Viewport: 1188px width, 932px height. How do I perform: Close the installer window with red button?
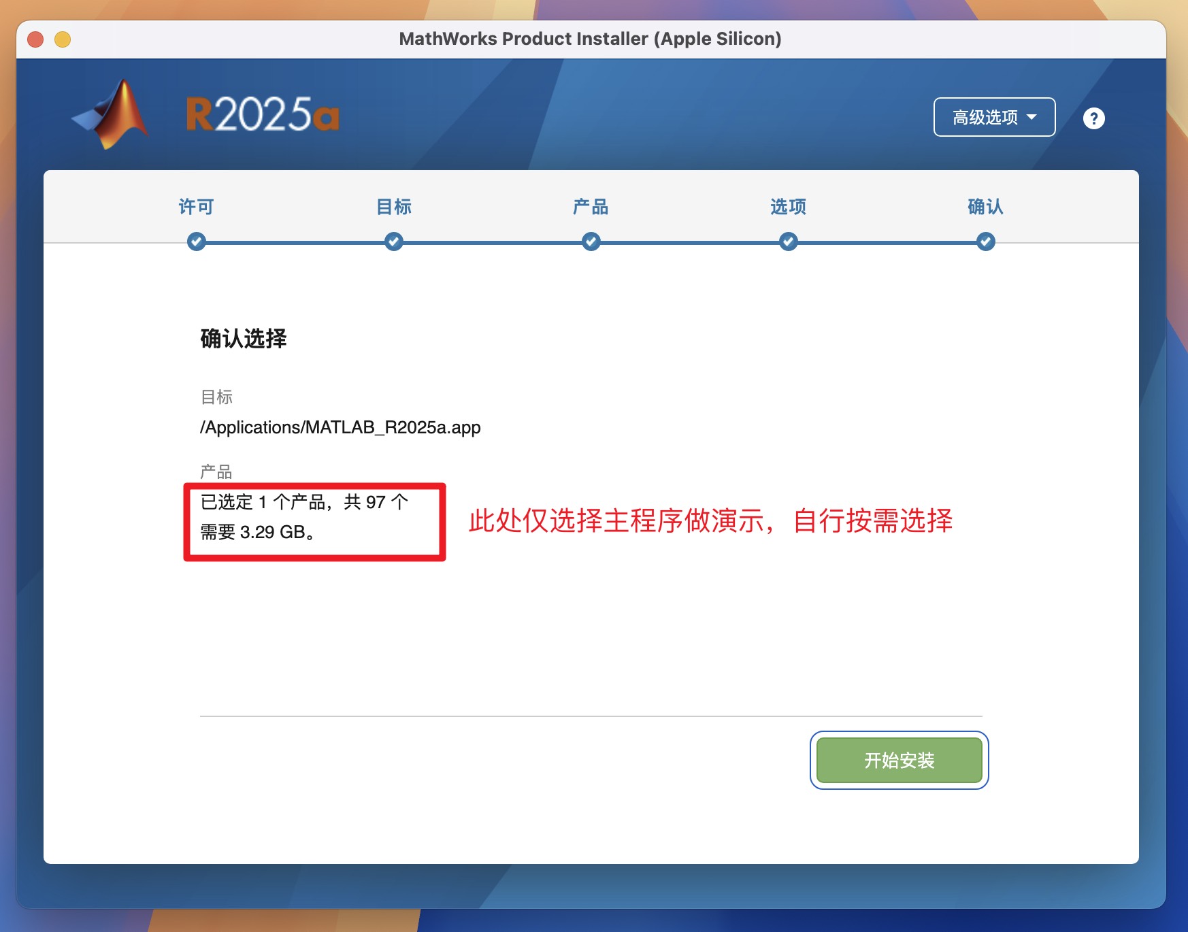(35, 39)
